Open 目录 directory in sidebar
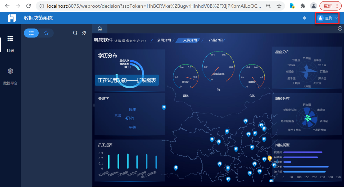 [10, 44]
